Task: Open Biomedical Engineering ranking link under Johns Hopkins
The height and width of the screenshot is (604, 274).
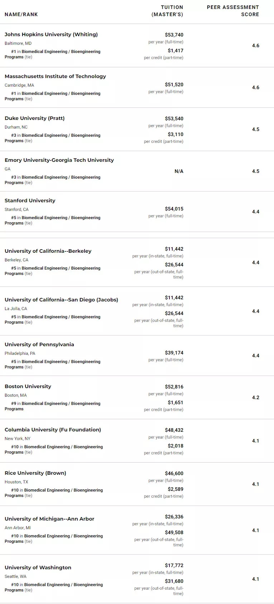Action: coord(61,52)
